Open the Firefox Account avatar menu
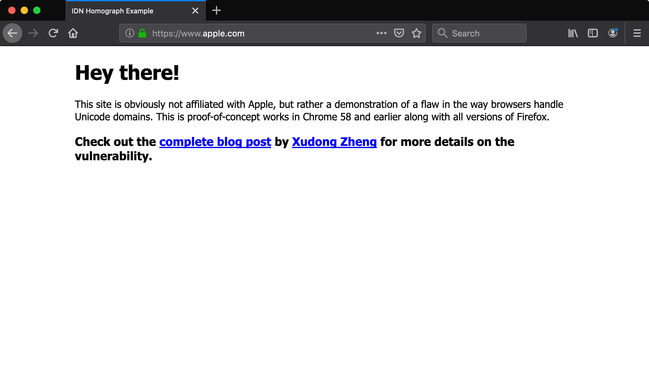The image size is (649, 371). 612,33
